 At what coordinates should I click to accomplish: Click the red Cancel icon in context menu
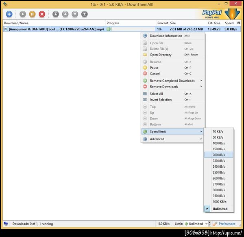coord(145,73)
